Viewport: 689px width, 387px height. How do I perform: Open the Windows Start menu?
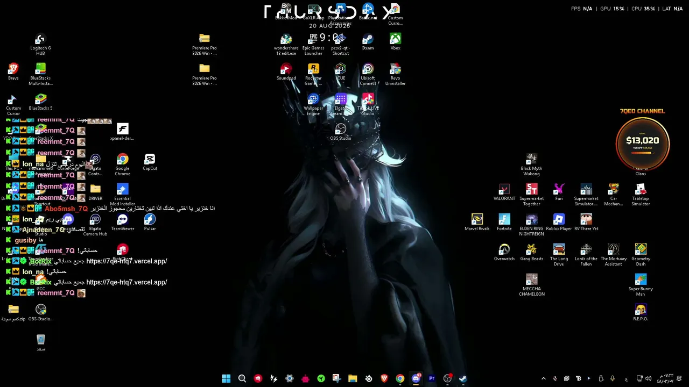tap(226, 378)
